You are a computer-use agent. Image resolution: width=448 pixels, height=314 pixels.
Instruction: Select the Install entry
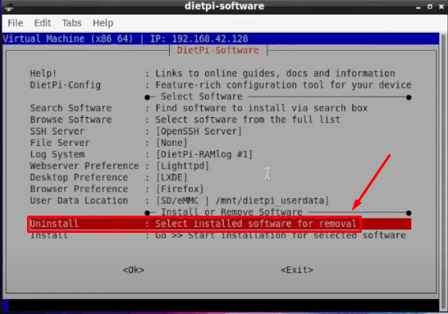point(221,235)
